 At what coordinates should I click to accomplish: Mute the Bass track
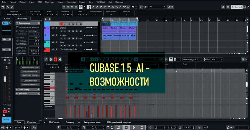tap(52, 42)
